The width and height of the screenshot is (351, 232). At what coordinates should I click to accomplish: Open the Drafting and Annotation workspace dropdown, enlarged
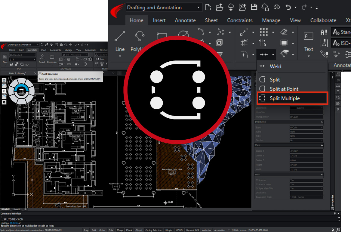164,8
